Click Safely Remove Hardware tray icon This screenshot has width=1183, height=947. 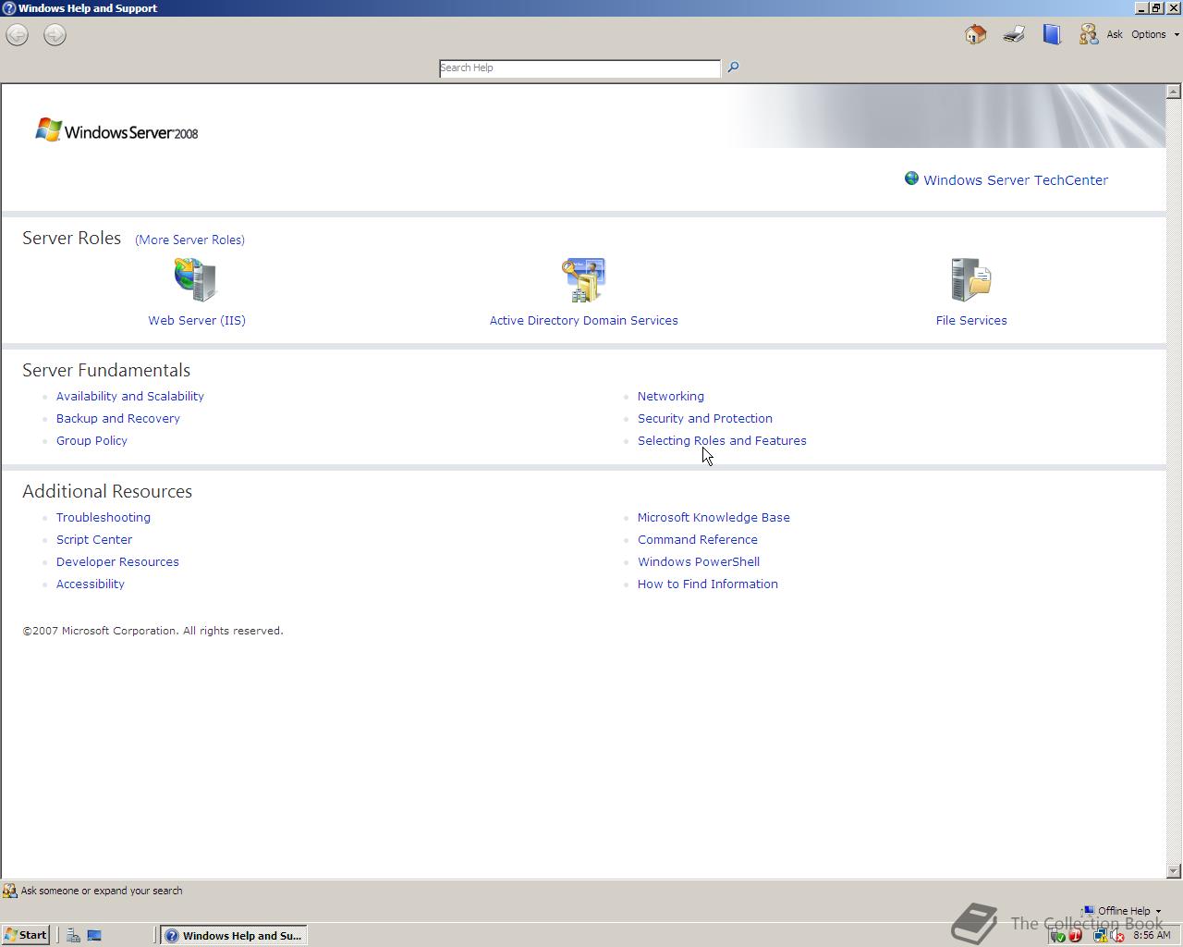point(1058,936)
